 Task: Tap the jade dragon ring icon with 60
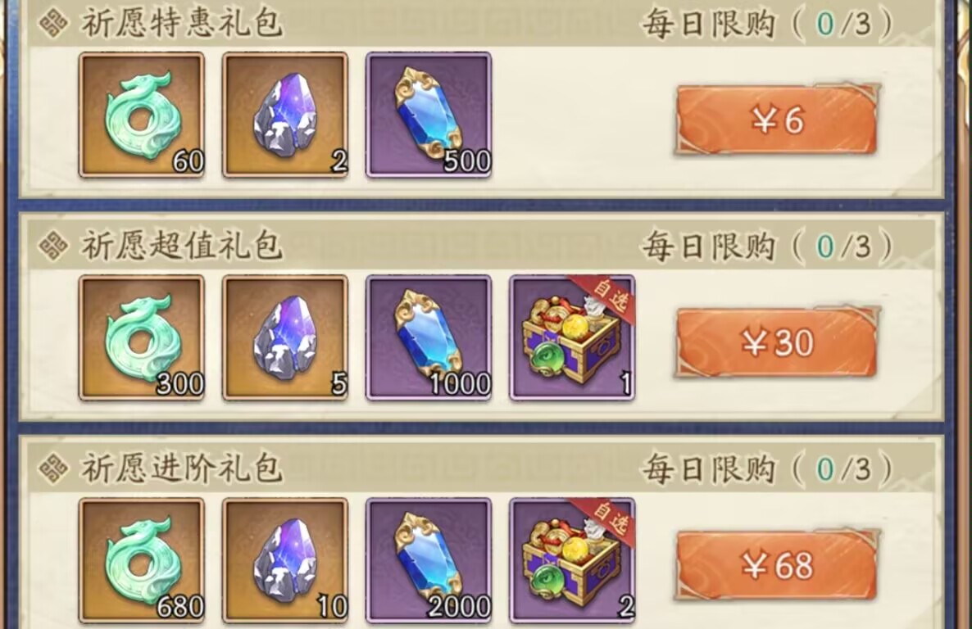tap(142, 115)
